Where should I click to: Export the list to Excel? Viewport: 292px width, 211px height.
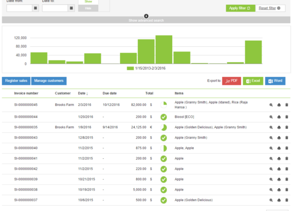tap(253, 81)
